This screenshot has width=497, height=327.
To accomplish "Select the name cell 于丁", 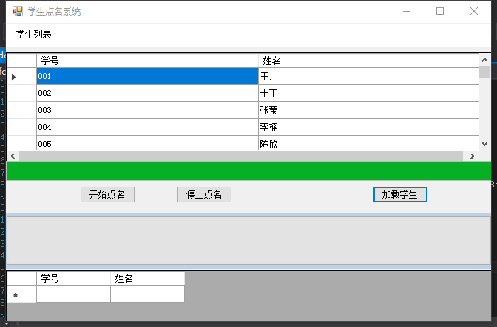I will tap(368, 93).
